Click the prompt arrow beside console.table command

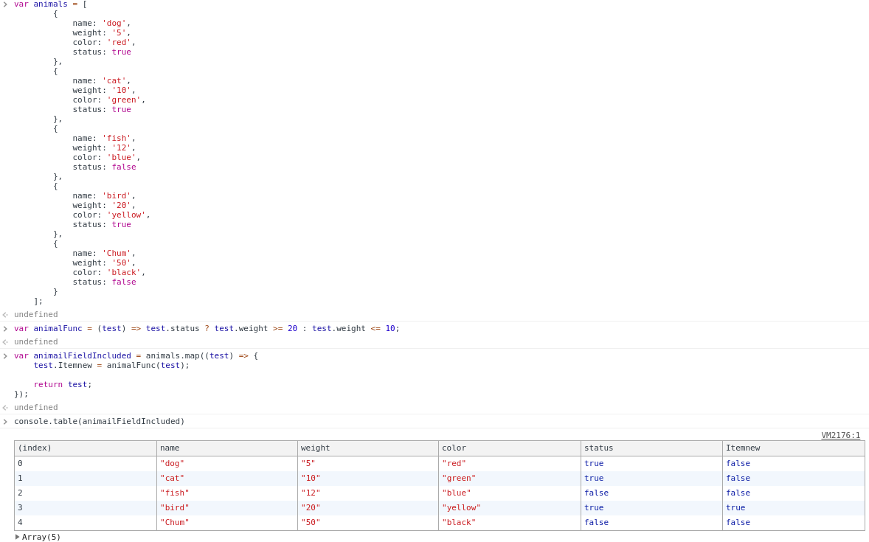point(5,422)
